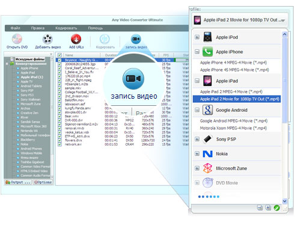
Task: Click the Output ... button
Action: (18, 182)
